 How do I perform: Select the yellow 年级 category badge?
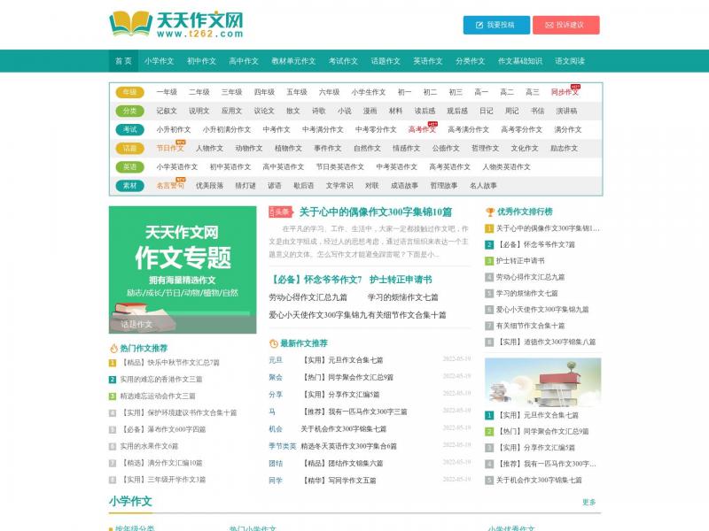click(x=129, y=92)
